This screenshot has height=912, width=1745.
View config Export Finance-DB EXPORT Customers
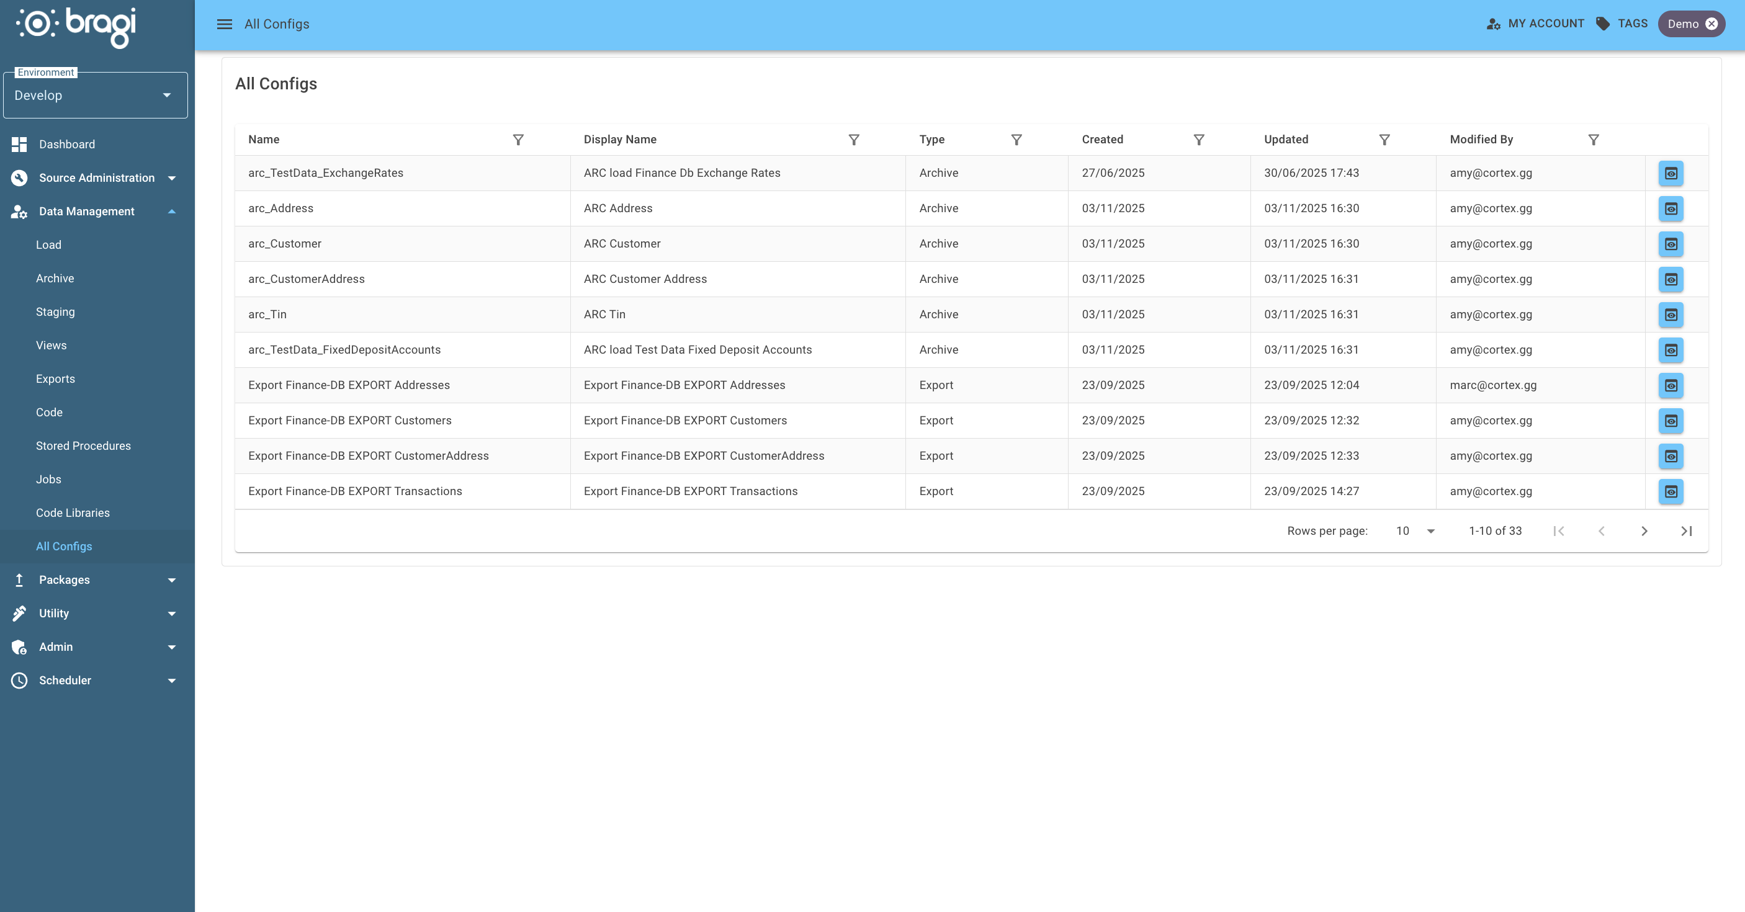coord(1671,421)
